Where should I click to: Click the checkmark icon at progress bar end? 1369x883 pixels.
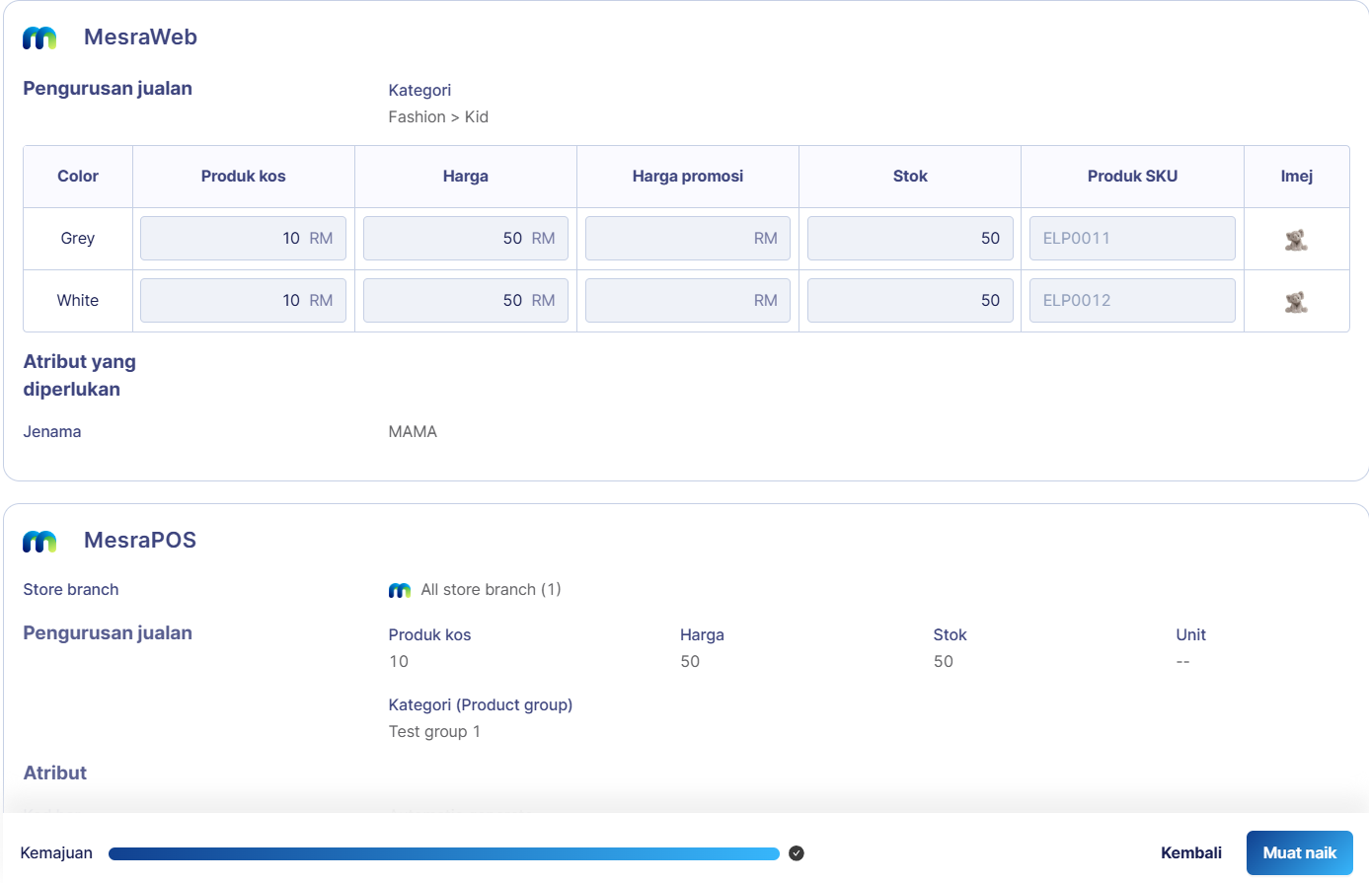tap(797, 853)
